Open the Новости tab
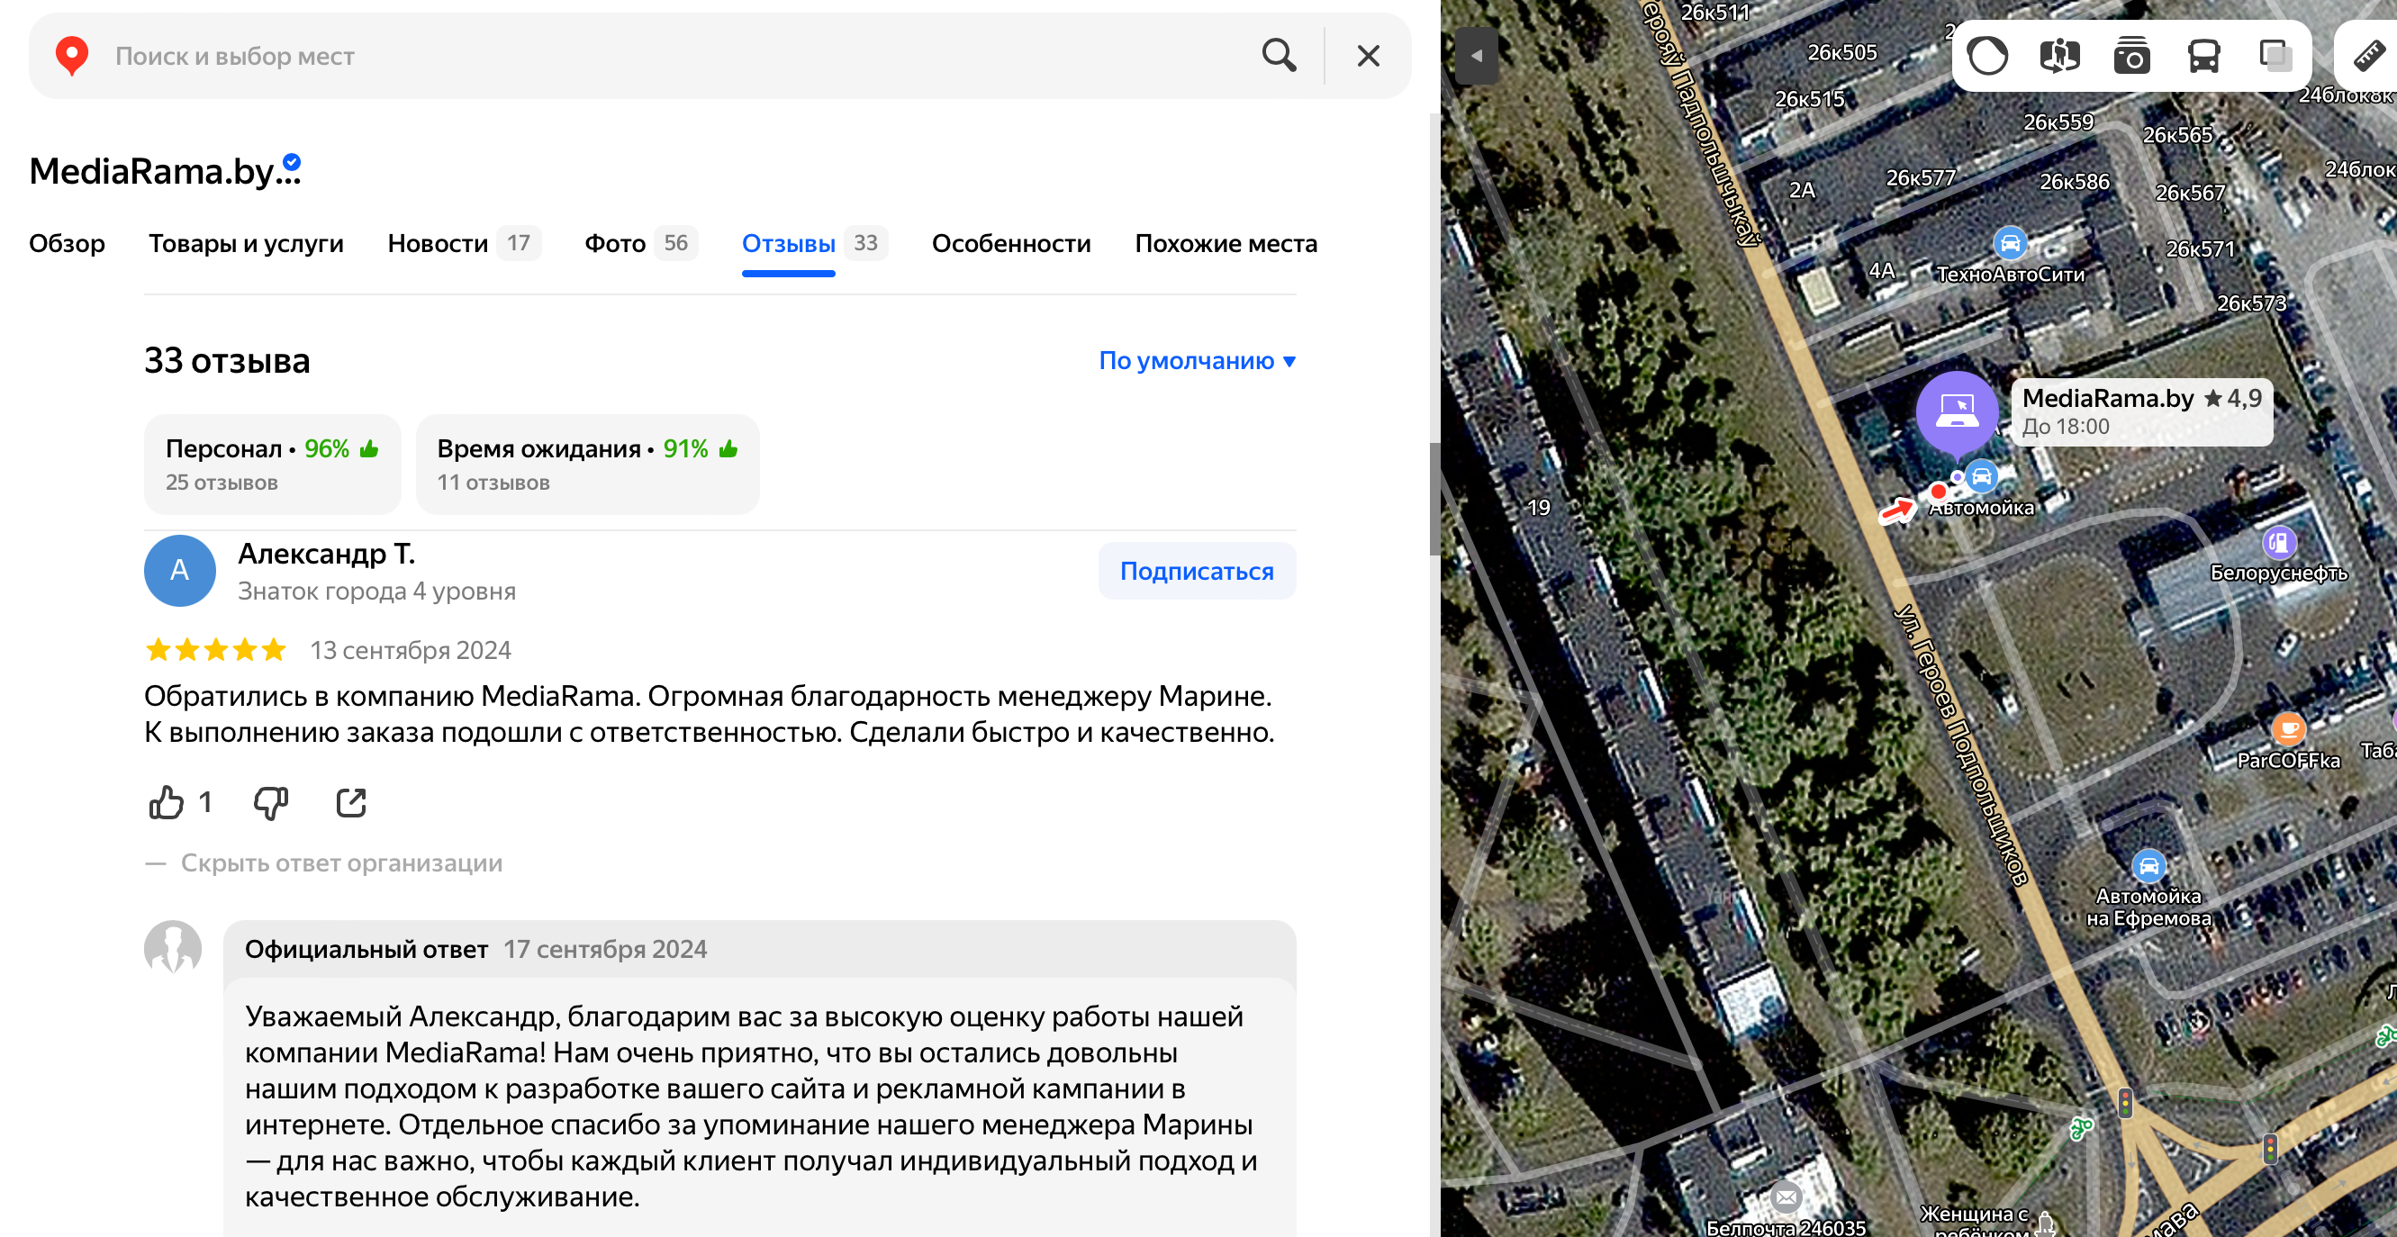Screen dimensions: 2397x1237 (x=464, y=244)
